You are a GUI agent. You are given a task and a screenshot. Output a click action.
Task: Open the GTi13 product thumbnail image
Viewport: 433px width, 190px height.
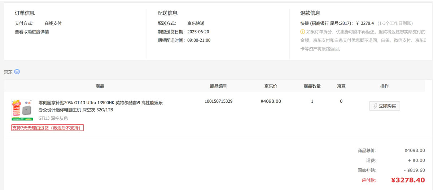click(22, 110)
